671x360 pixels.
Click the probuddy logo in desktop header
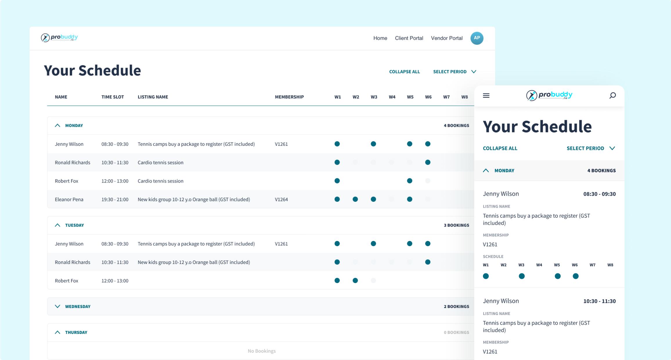pyautogui.click(x=59, y=38)
